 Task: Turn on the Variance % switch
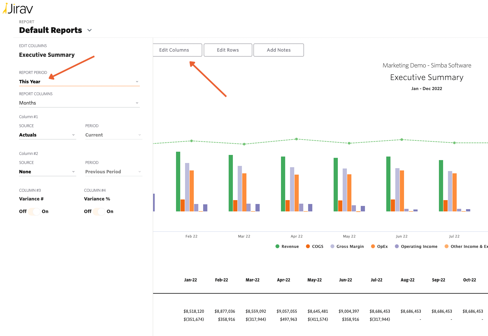(99, 211)
